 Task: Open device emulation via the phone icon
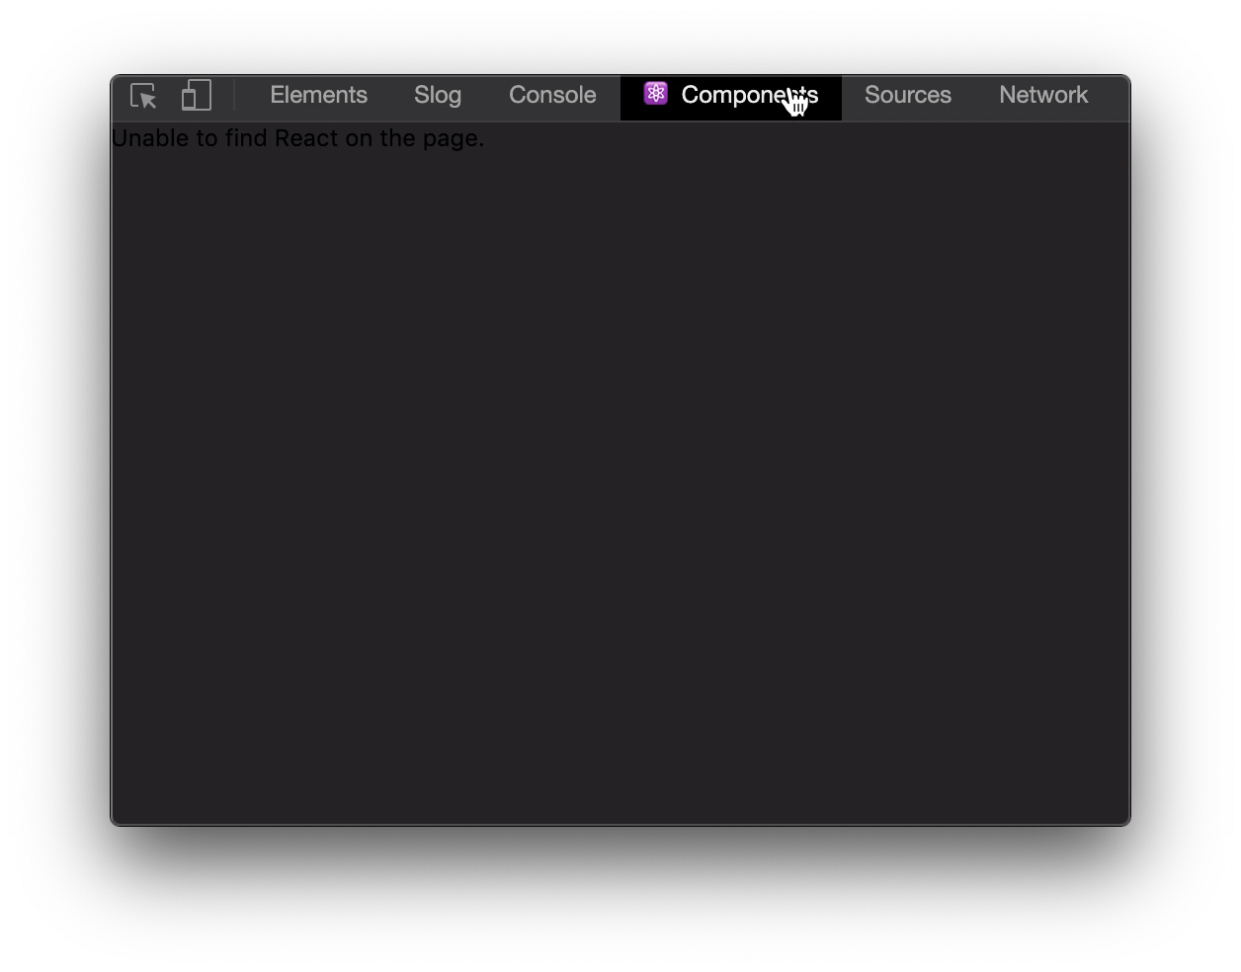(196, 96)
